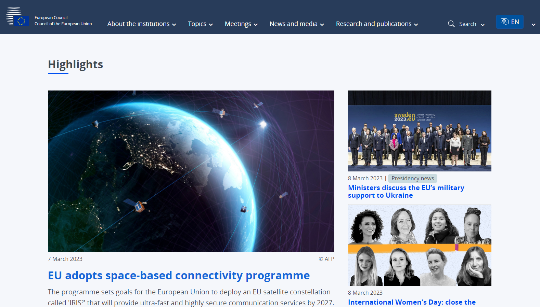
Task: Open the chevron right of the EN button
Action: [x=533, y=25]
